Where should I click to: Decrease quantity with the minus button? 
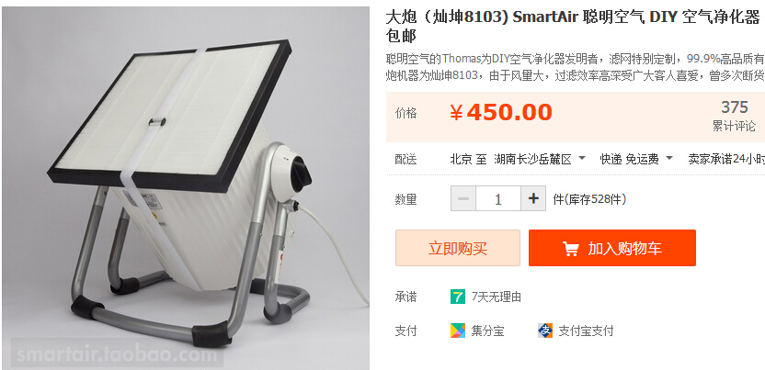[463, 198]
